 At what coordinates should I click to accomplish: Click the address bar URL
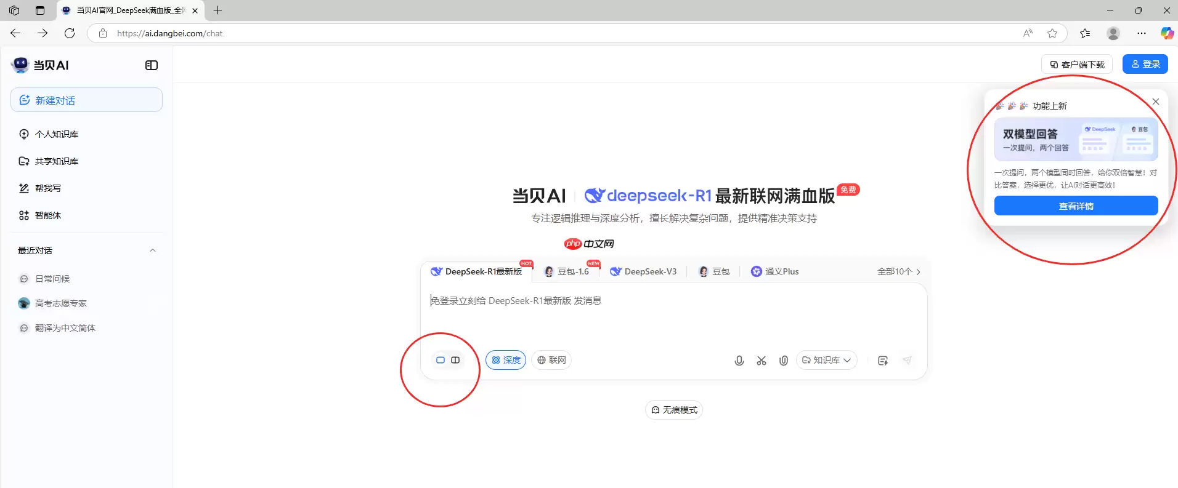169,33
